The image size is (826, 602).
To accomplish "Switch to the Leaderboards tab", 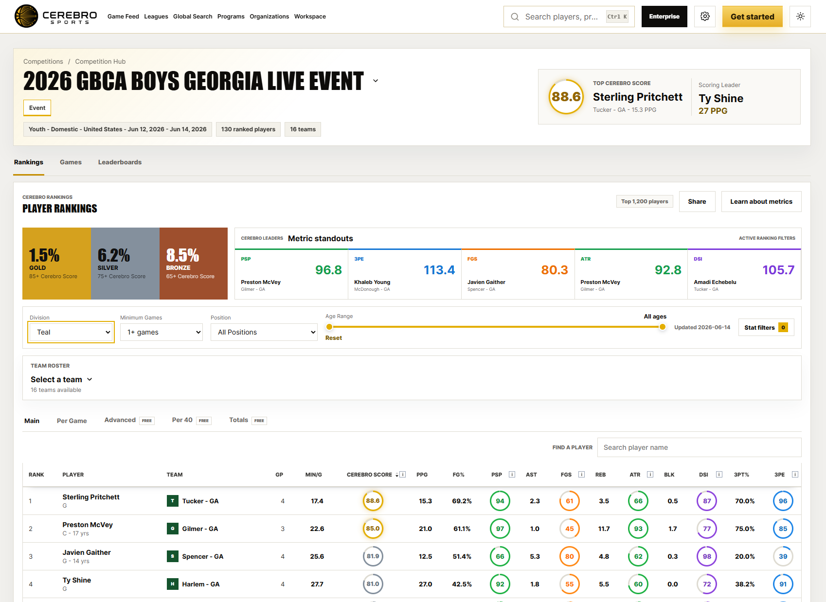I will coord(120,162).
